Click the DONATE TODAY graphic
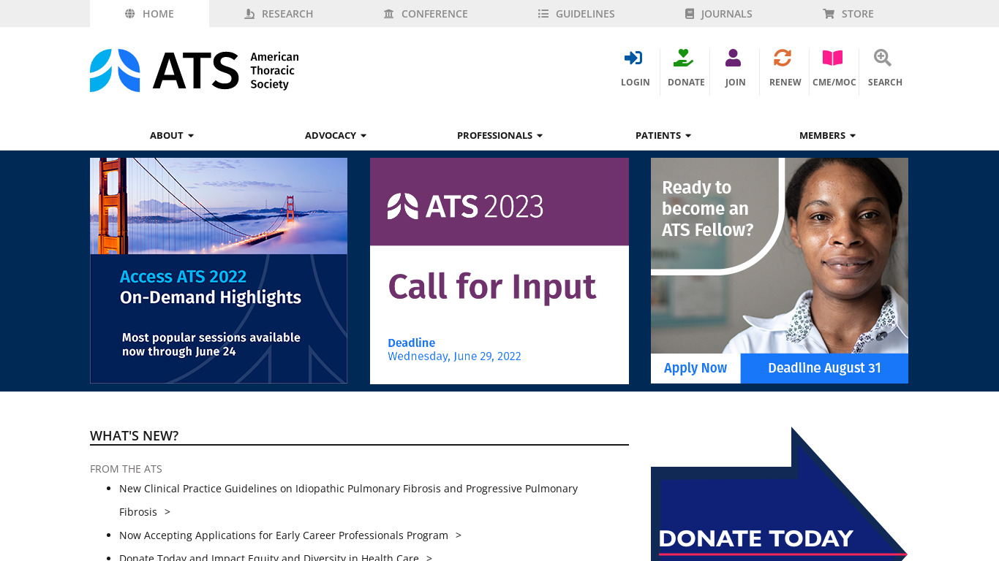This screenshot has height=561, width=999. pos(780,494)
